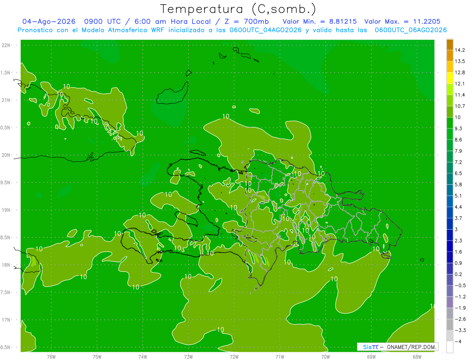Click the light green swatch between 10.7 and 10

pyautogui.click(x=450, y=112)
